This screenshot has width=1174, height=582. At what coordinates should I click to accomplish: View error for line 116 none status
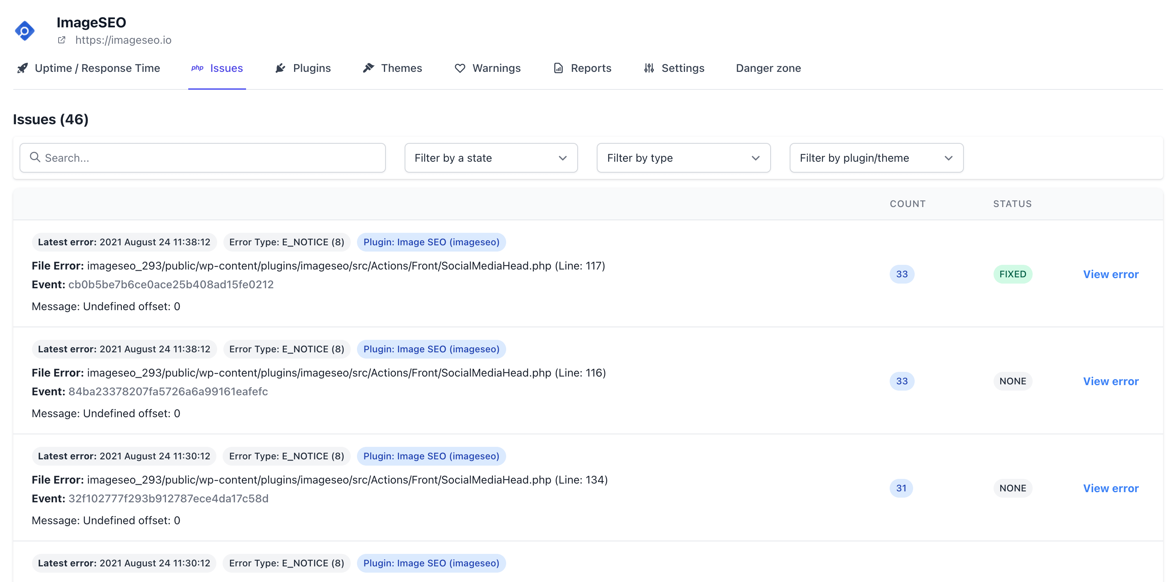tap(1110, 380)
